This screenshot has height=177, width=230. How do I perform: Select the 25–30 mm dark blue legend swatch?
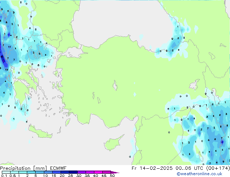(x=73, y=172)
